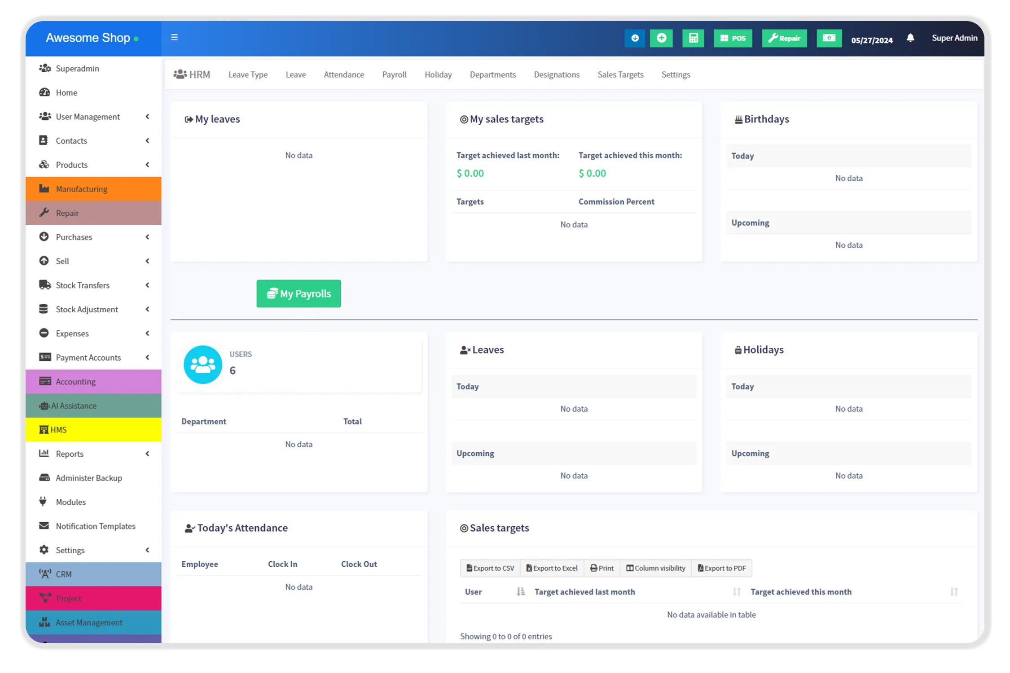Open the HMS sidebar item
The width and height of the screenshot is (1010, 673).
[x=93, y=430]
